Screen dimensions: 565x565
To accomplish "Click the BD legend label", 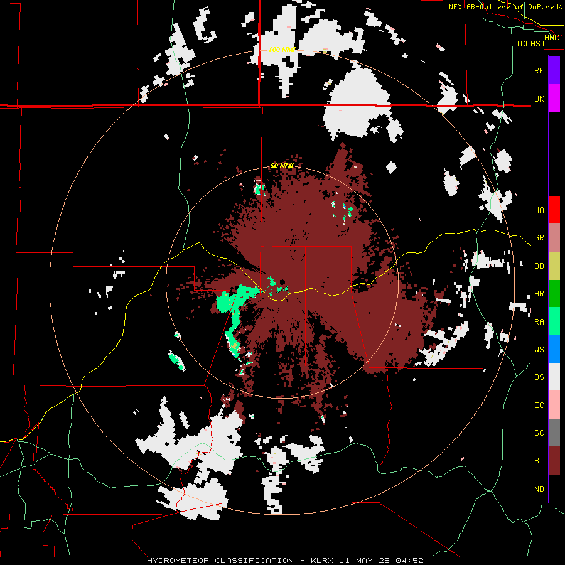I will tap(539, 266).
